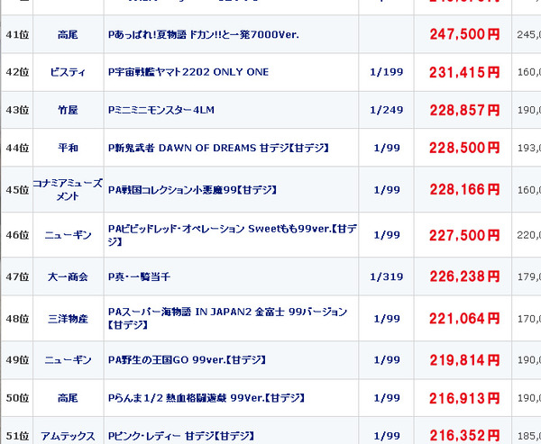The height and width of the screenshot is (444, 541).
Task: Click maker ビスティ
Action: 68,72
